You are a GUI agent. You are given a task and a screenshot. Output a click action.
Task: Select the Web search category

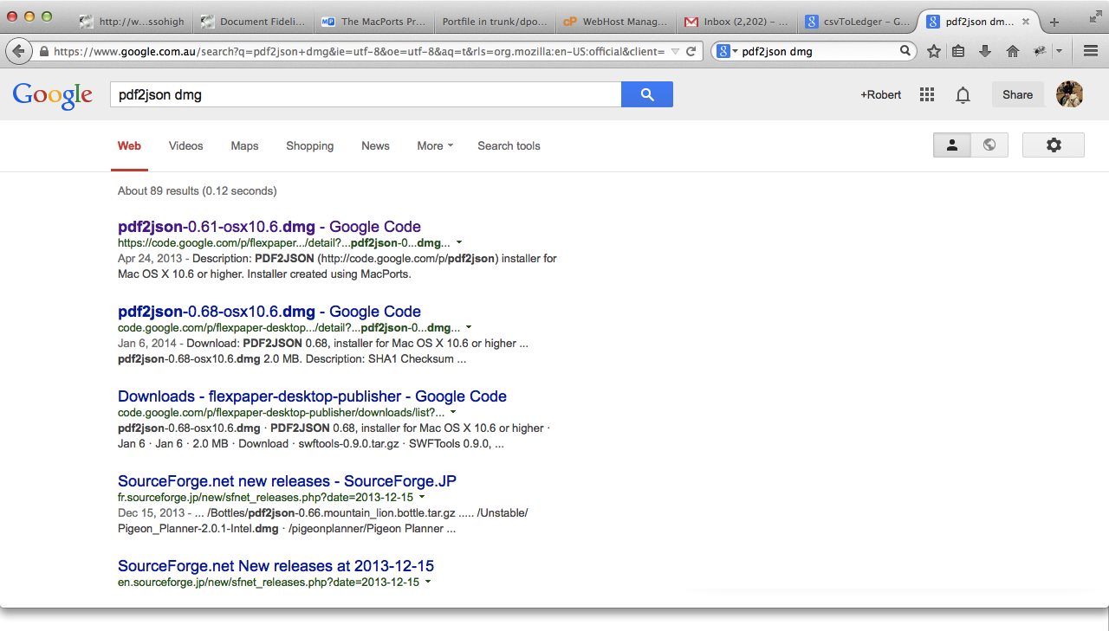click(129, 145)
